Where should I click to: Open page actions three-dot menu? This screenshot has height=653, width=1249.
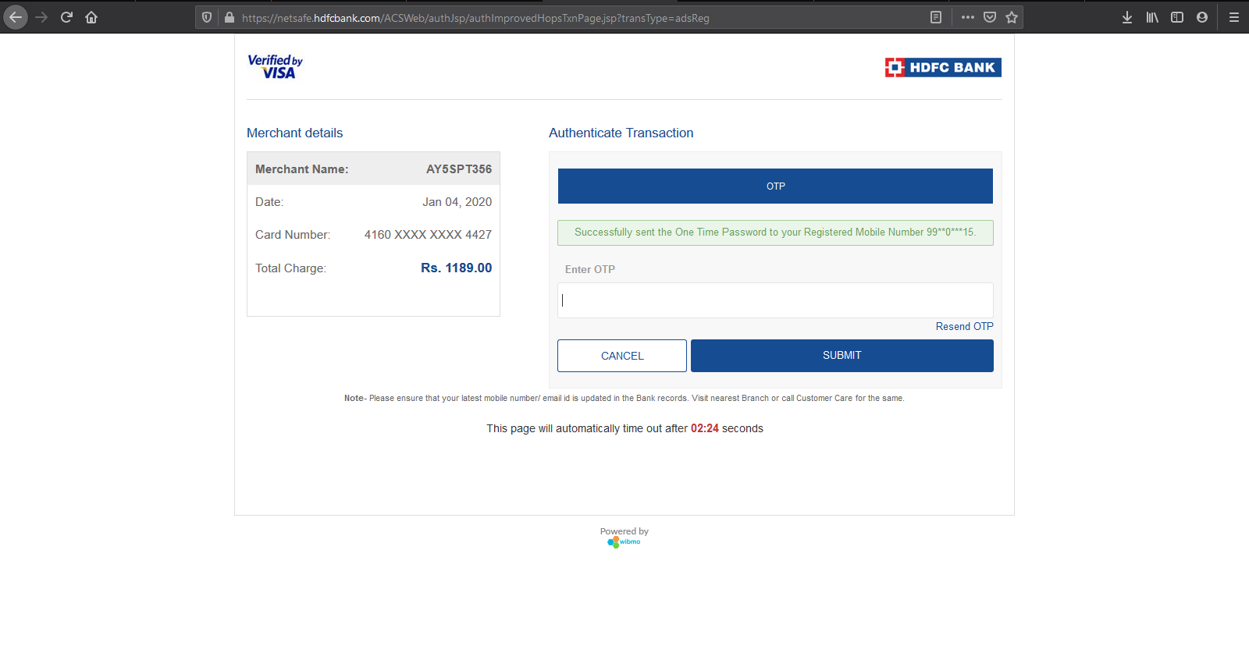[968, 17]
